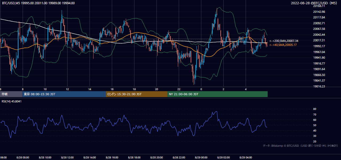Click RSI scale value 50
The height and width of the screenshot is (160, 341).
(x=315, y=125)
